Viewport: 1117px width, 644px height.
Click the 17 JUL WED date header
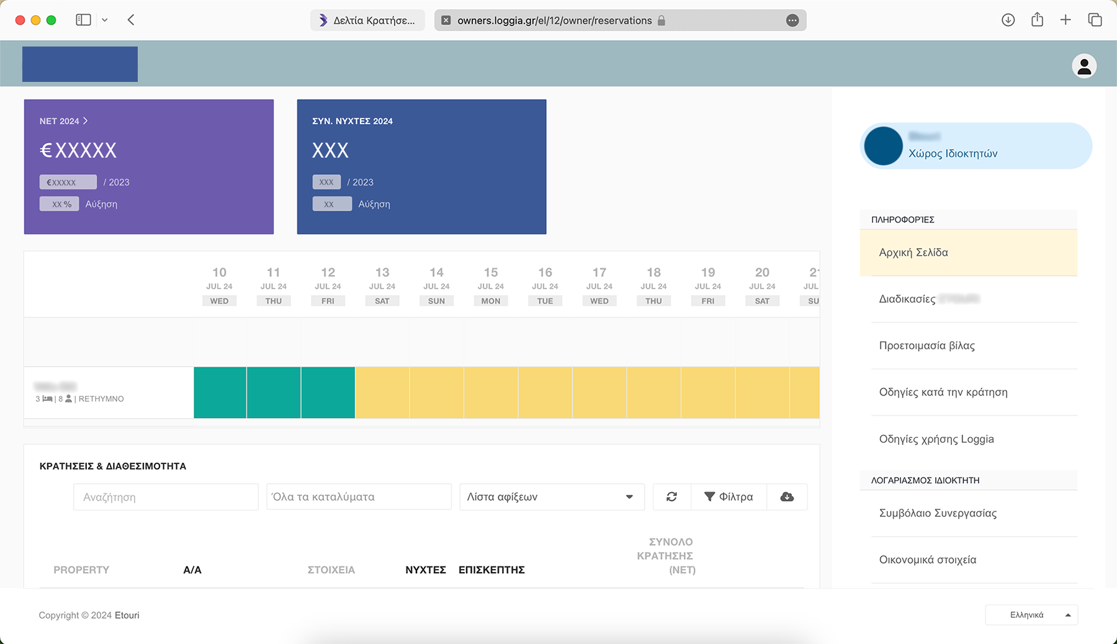pyautogui.click(x=599, y=286)
